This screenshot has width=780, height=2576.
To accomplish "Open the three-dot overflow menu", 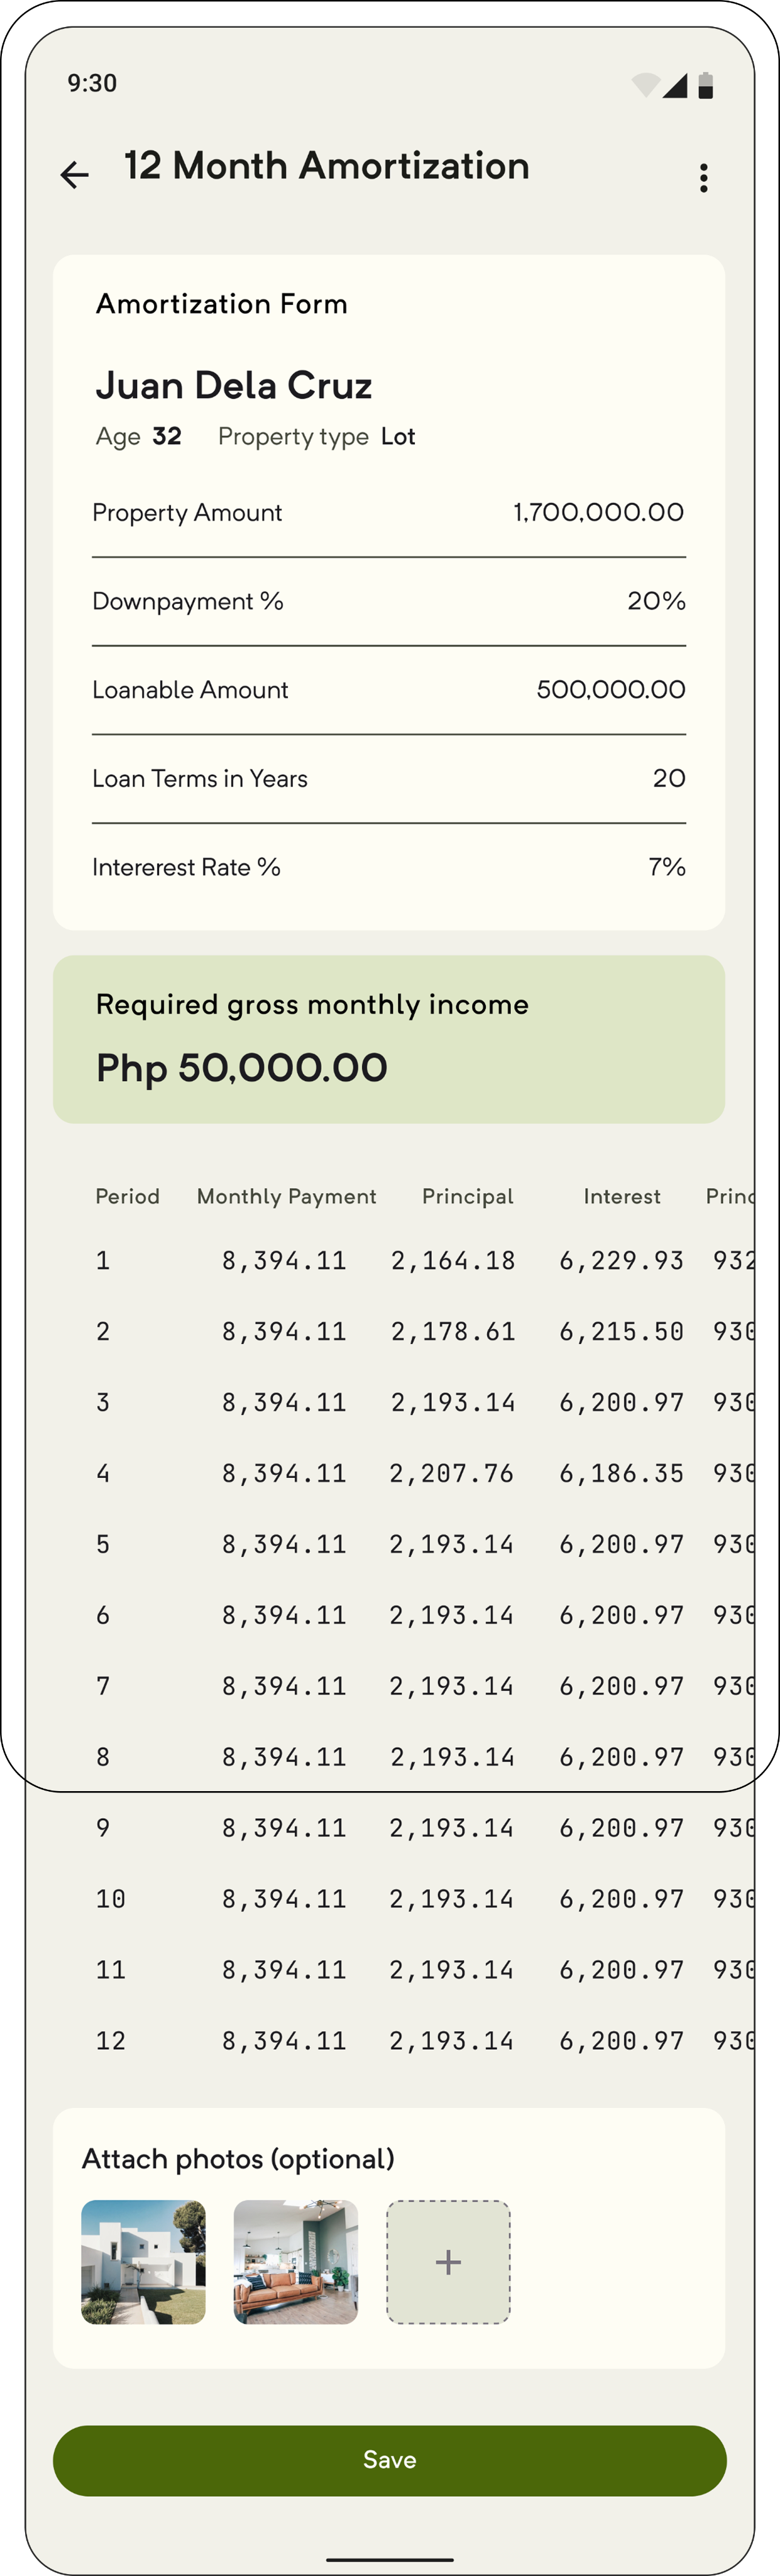I will (x=704, y=178).
